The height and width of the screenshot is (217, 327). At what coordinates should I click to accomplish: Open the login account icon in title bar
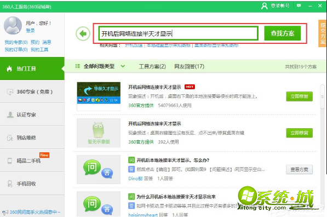tap(264, 6)
